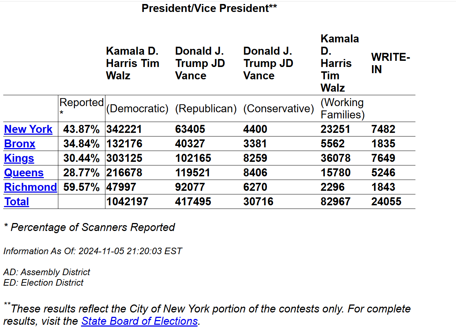The image size is (456, 332).
Task: Click Richmond's 59.57% reported value
Action: [x=81, y=187]
